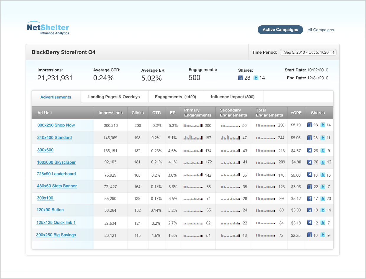This screenshot has height=279, width=366.
Task: Click the Primary Engagements column header
Action: [198, 113]
